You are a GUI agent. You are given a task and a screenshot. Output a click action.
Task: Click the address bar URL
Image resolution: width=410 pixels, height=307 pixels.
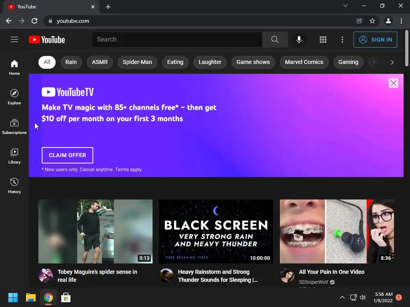pos(73,21)
